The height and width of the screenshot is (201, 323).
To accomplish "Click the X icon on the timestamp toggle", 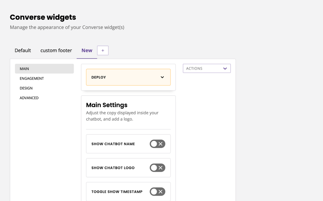I will pyautogui.click(x=161, y=192).
